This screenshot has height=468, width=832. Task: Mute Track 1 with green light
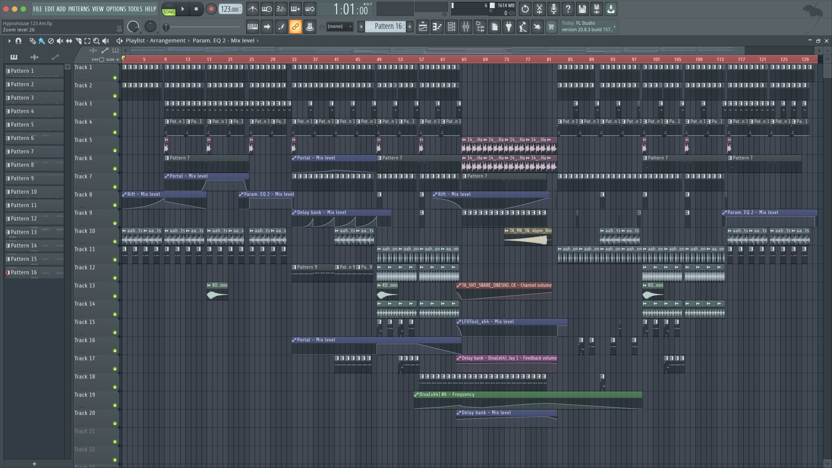(x=115, y=78)
